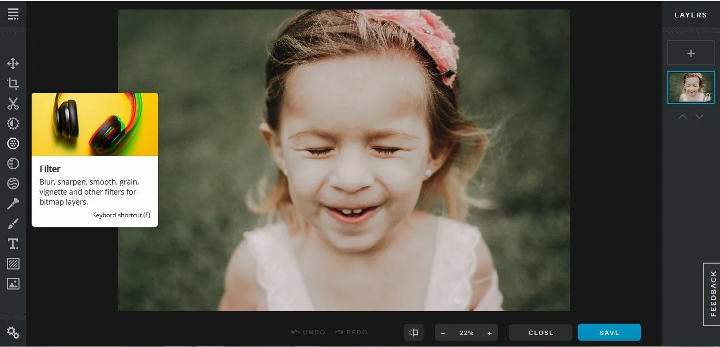This screenshot has height=347, width=720.
Task: Open the Effect tool
Action: (13, 163)
